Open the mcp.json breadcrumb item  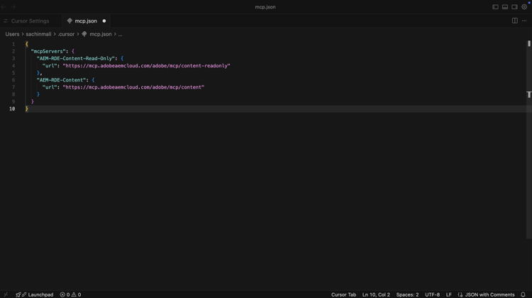(101, 34)
